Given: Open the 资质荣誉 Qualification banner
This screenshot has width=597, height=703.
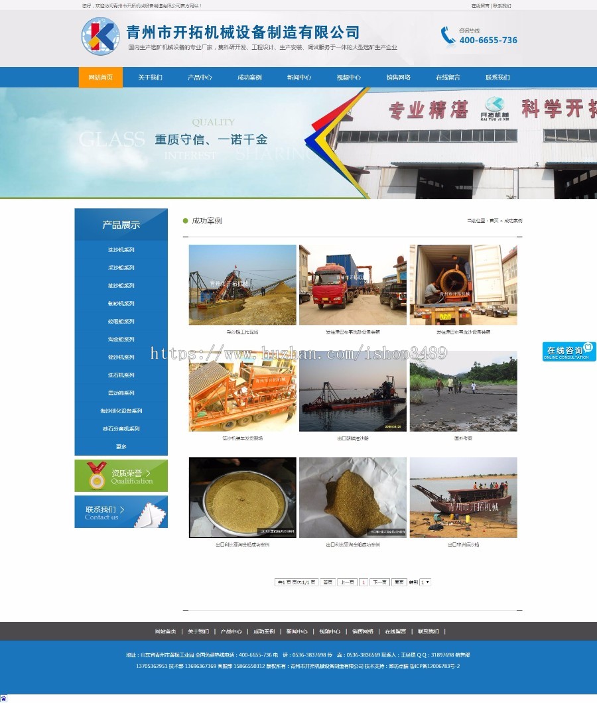Looking at the screenshot, I should [x=121, y=476].
